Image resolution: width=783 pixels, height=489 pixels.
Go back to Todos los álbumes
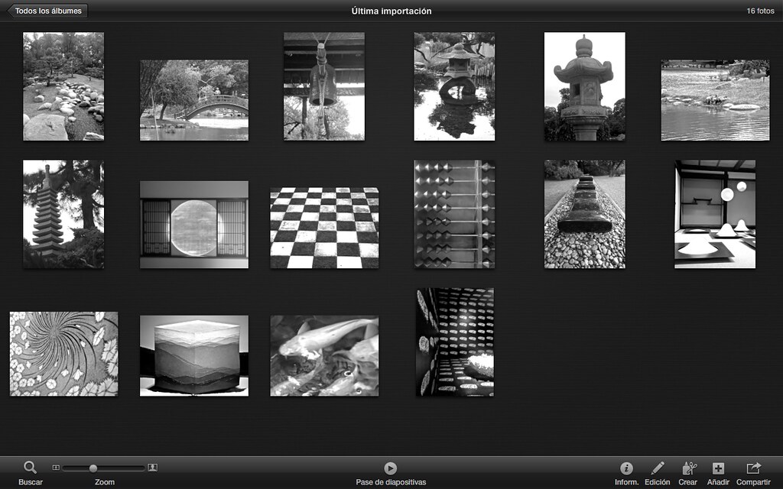point(47,11)
